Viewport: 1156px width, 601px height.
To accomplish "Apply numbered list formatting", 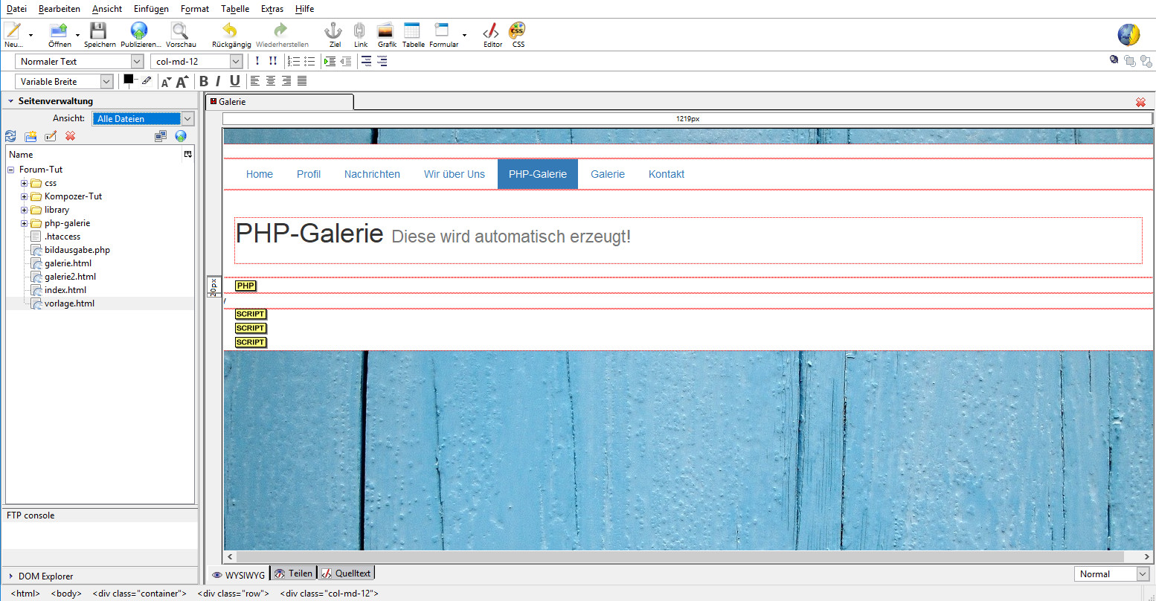I will [294, 62].
